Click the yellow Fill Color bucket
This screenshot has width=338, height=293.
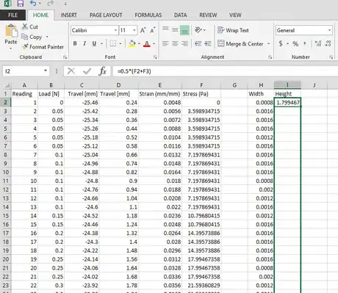click(132, 44)
